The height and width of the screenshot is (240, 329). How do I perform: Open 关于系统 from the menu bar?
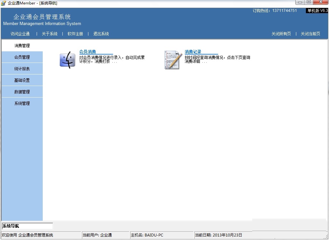click(49, 33)
